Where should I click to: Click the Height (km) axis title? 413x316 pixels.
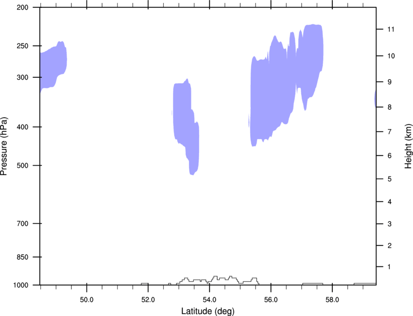coord(408,146)
